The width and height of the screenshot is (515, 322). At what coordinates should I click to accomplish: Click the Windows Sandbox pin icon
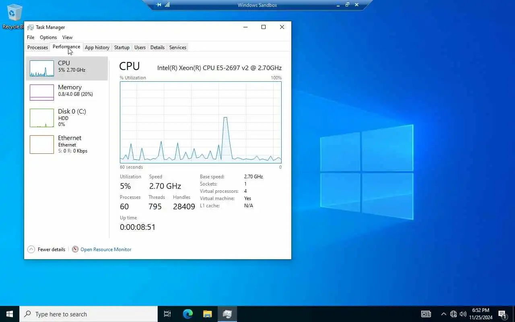point(159,5)
